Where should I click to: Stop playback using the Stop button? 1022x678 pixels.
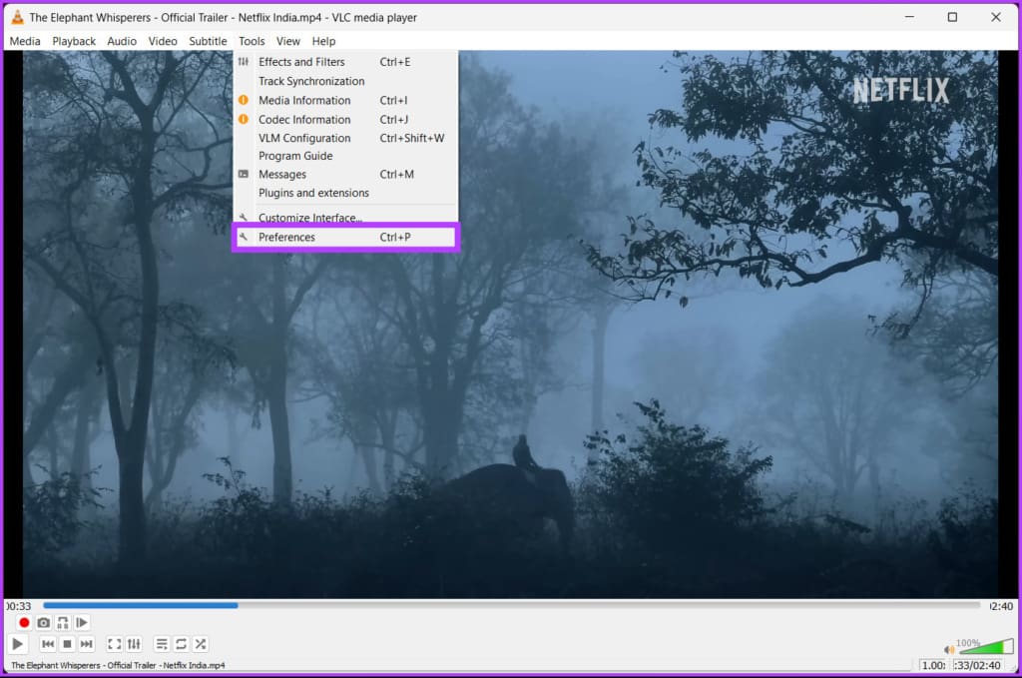point(67,644)
